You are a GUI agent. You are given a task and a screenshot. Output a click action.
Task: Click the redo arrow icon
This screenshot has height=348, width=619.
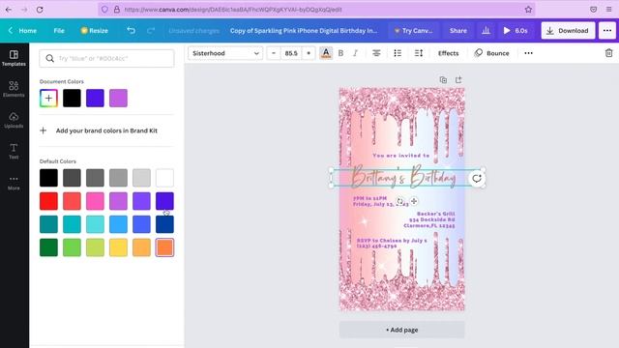click(151, 30)
